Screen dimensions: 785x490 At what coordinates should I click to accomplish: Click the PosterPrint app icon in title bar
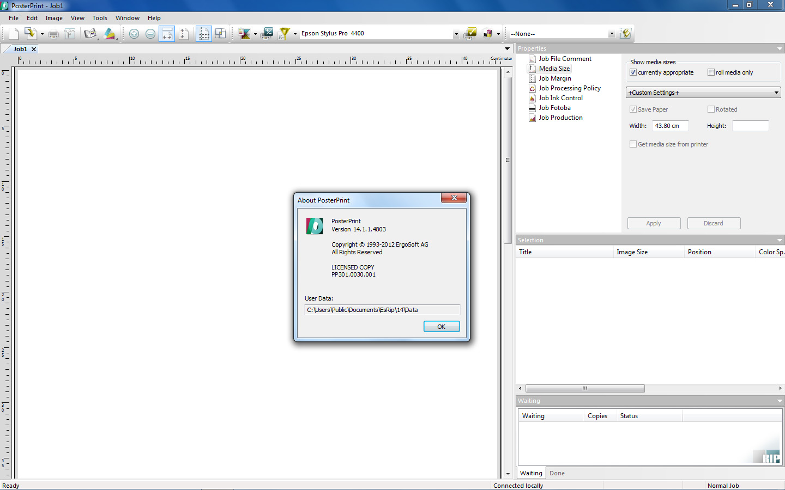click(x=5, y=5)
